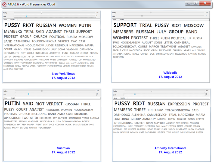
Task: Adjust Fading slider in New York Times panel
Action: [x=42, y=12]
